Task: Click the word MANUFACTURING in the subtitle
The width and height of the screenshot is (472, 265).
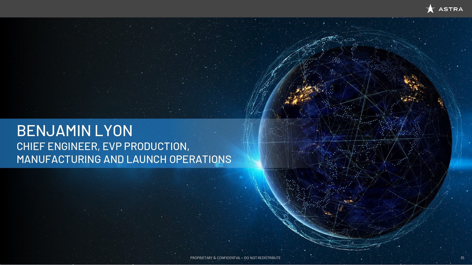Action: (59, 159)
